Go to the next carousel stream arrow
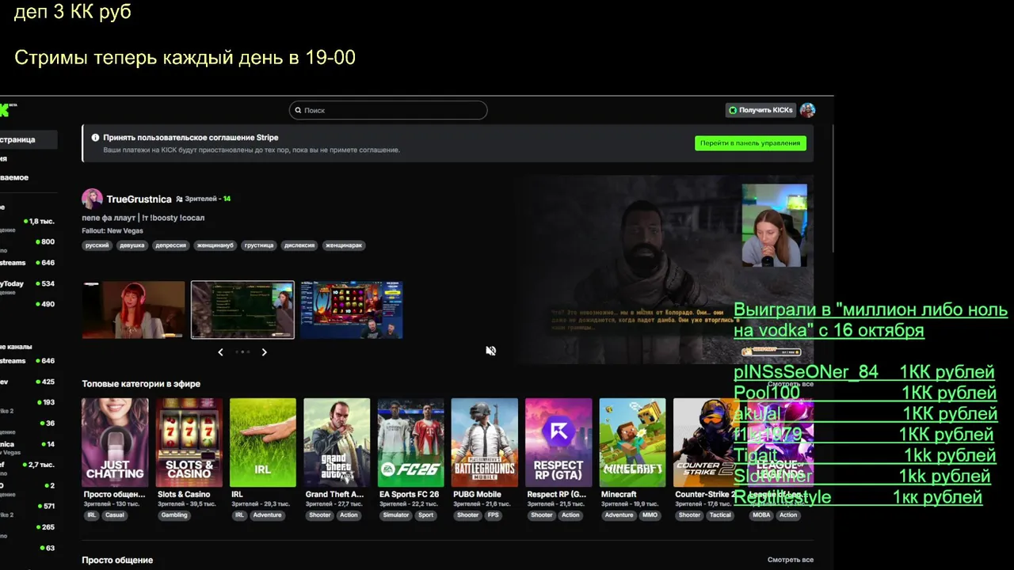This screenshot has height=570, width=1014. [x=265, y=352]
